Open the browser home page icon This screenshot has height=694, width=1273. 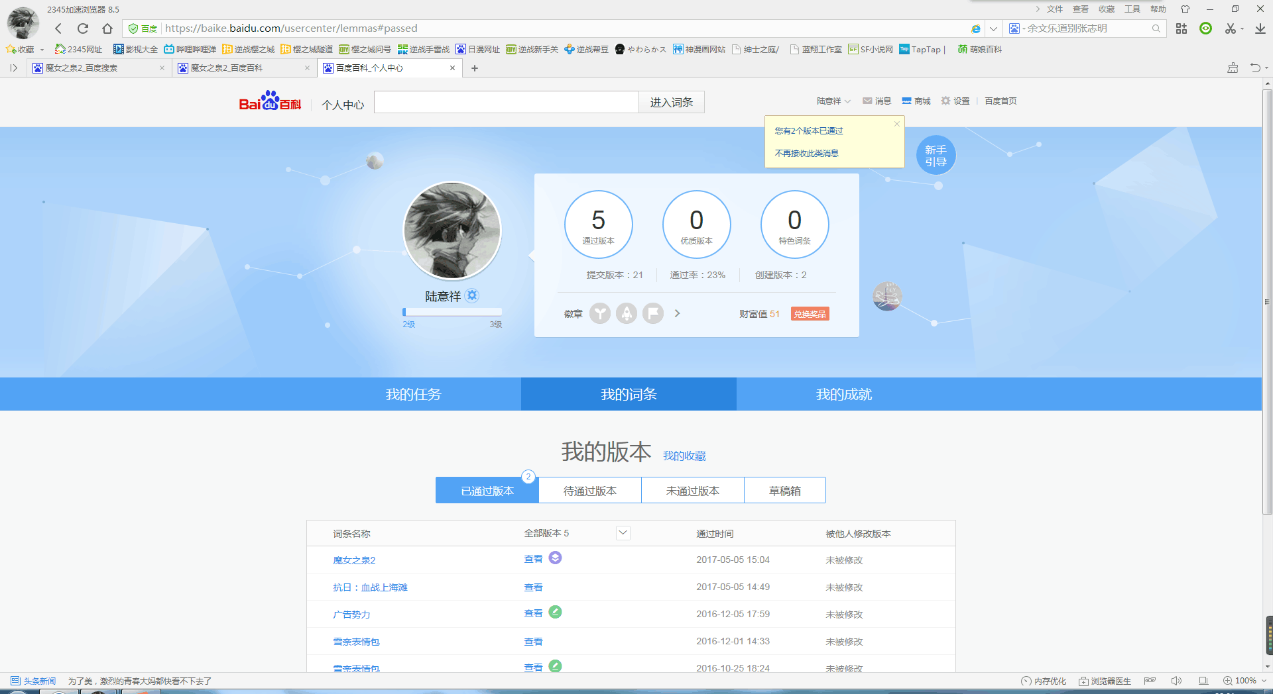tap(107, 28)
